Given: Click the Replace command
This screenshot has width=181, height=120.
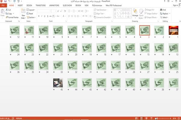Looking at the screenshot, I should (165, 14).
